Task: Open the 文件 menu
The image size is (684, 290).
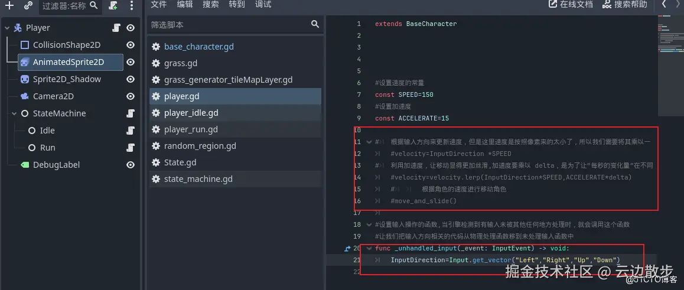Action: [159, 5]
